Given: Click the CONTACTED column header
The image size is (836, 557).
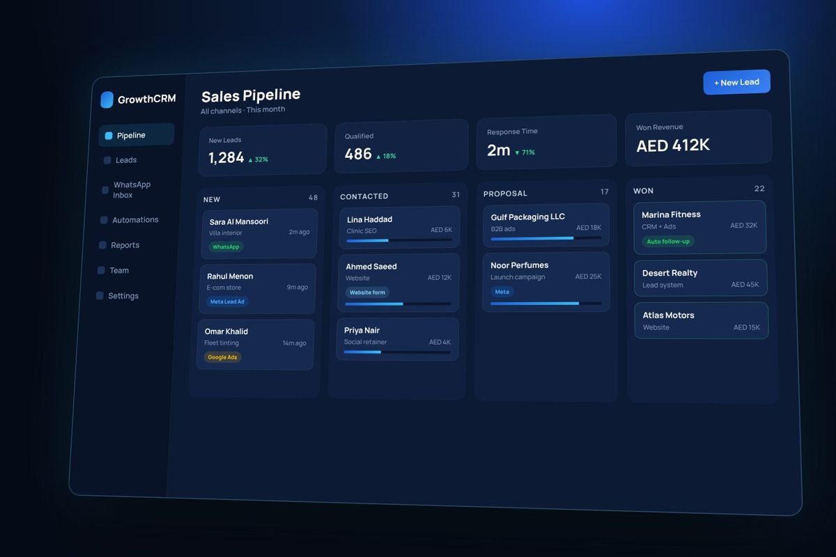Looking at the screenshot, I should click(x=364, y=196).
